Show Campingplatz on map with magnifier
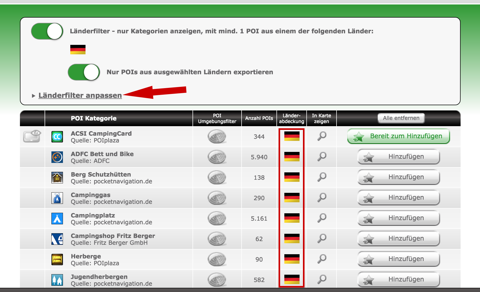The width and height of the screenshot is (480, 292). click(x=322, y=218)
